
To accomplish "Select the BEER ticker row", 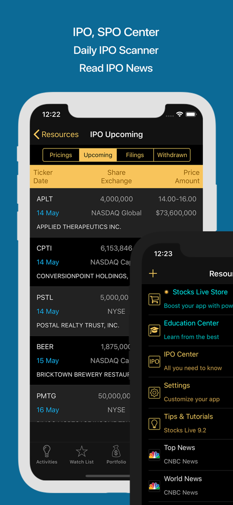I will (x=80, y=361).
